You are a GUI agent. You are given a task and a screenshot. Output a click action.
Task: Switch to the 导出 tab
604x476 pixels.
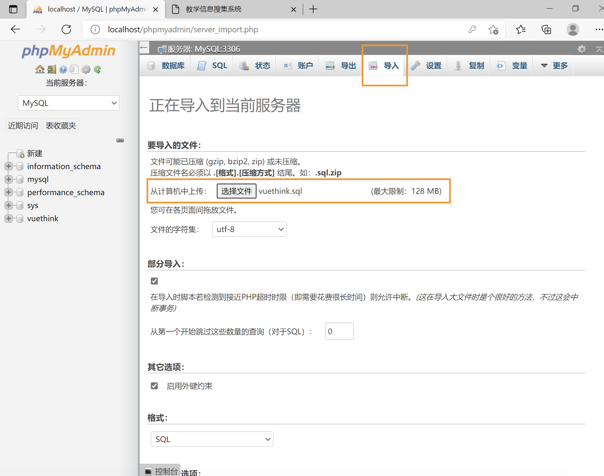pyautogui.click(x=340, y=66)
